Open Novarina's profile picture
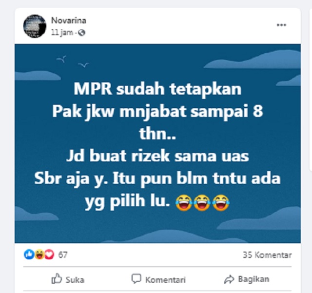The height and width of the screenshot is (293, 312). pos(35,26)
